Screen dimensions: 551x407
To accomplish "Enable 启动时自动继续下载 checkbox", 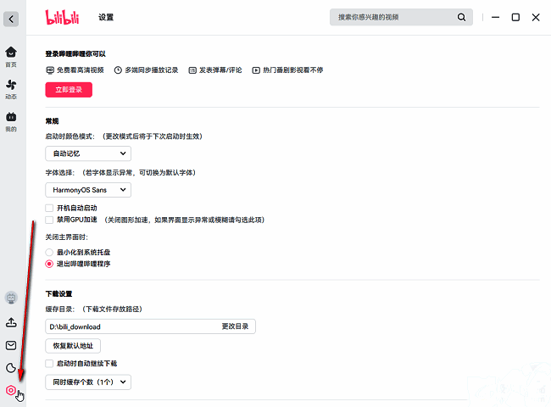I will click(x=49, y=364).
